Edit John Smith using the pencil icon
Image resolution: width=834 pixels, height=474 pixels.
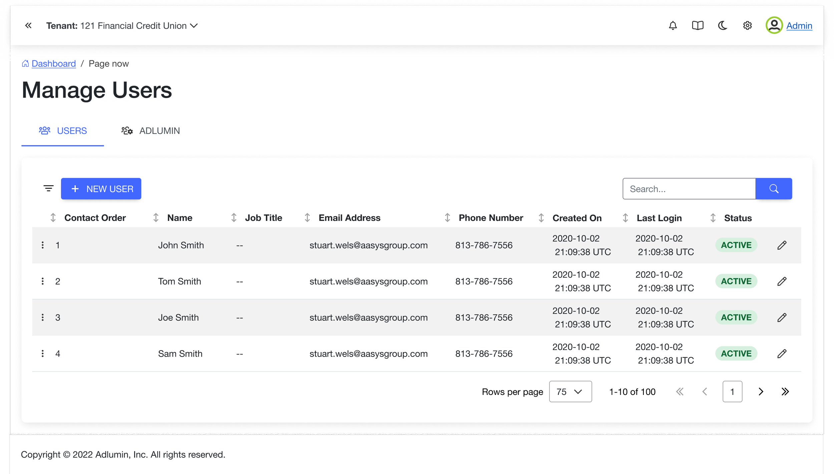[x=782, y=245]
